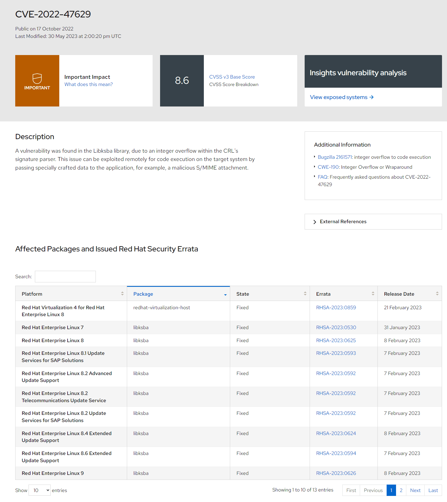
Task: Sort table by Errata column arrows
Action: click(x=373, y=293)
